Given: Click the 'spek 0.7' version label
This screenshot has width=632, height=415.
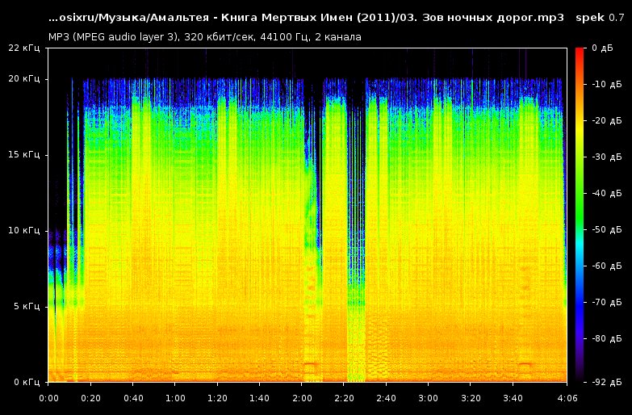Looking at the screenshot, I should pyautogui.click(x=600, y=18).
